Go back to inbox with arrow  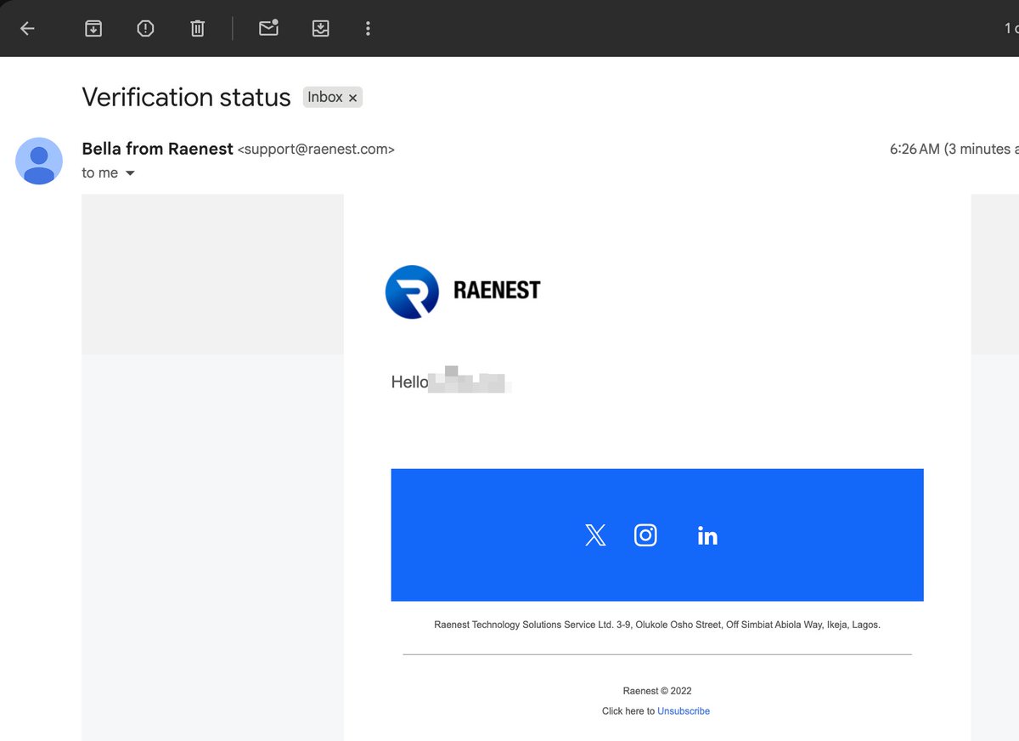coord(27,28)
